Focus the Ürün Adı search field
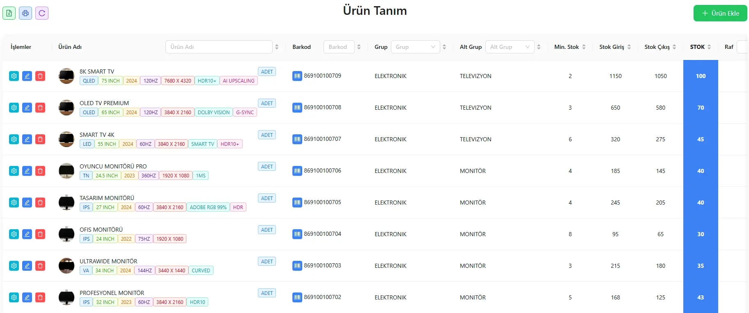 218,47
